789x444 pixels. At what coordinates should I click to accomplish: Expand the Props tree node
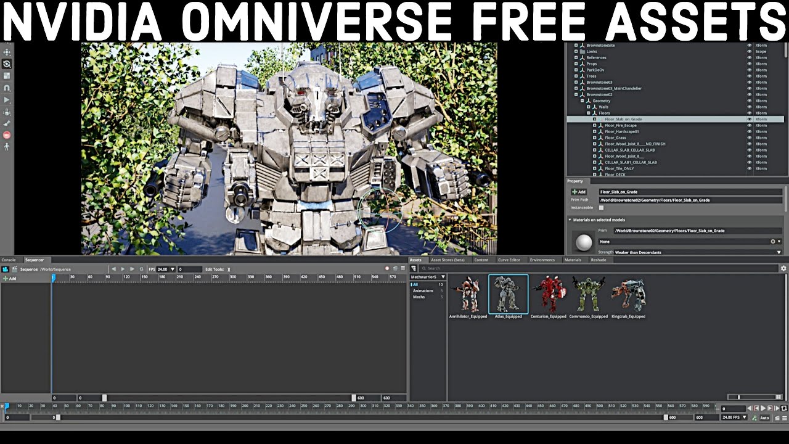[576, 64]
